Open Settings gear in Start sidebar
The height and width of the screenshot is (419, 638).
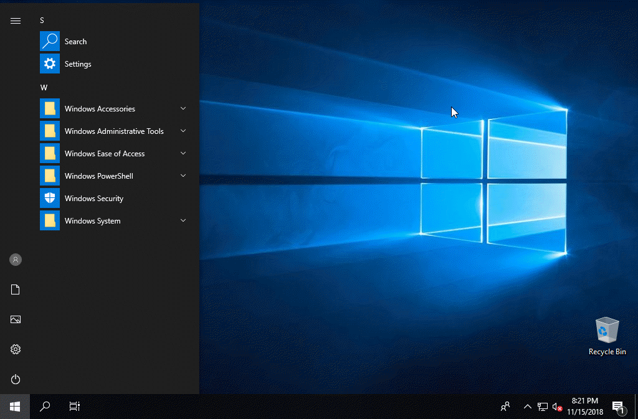[16, 349]
